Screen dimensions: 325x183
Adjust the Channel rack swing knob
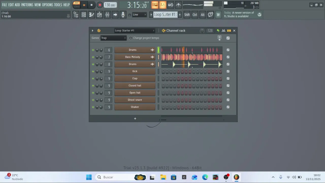[x=202, y=30]
